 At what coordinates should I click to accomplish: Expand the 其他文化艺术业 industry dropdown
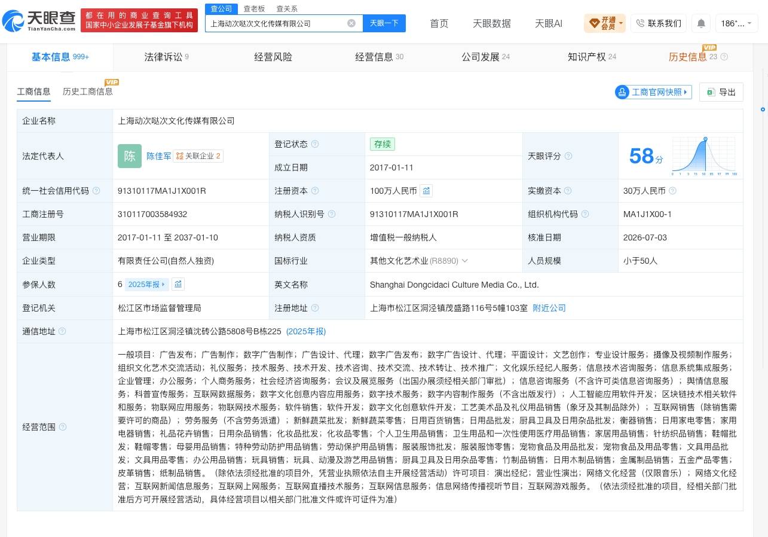pyautogui.click(x=465, y=261)
